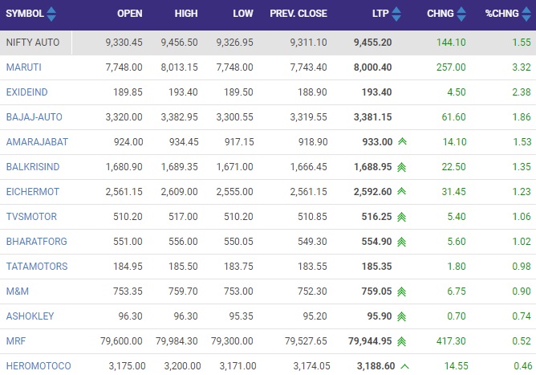The image size is (536, 375).
Task: Open the TATAMOTORS stock link
Action: (x=37, y=267)
